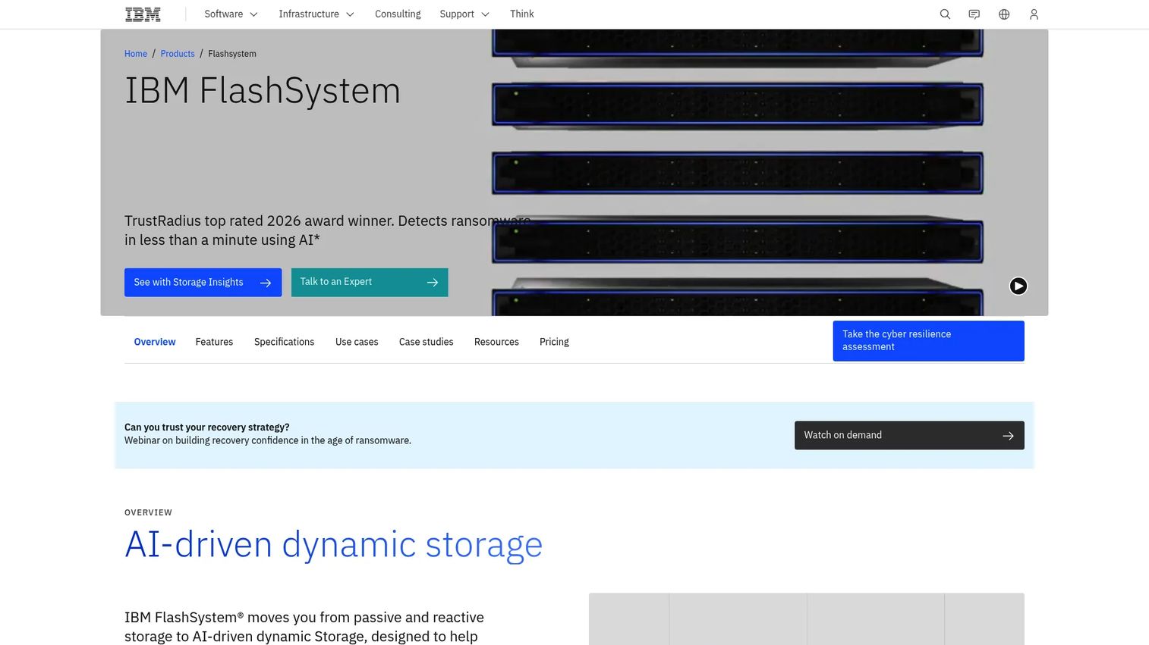Open the Think menu item

(522, 14)
